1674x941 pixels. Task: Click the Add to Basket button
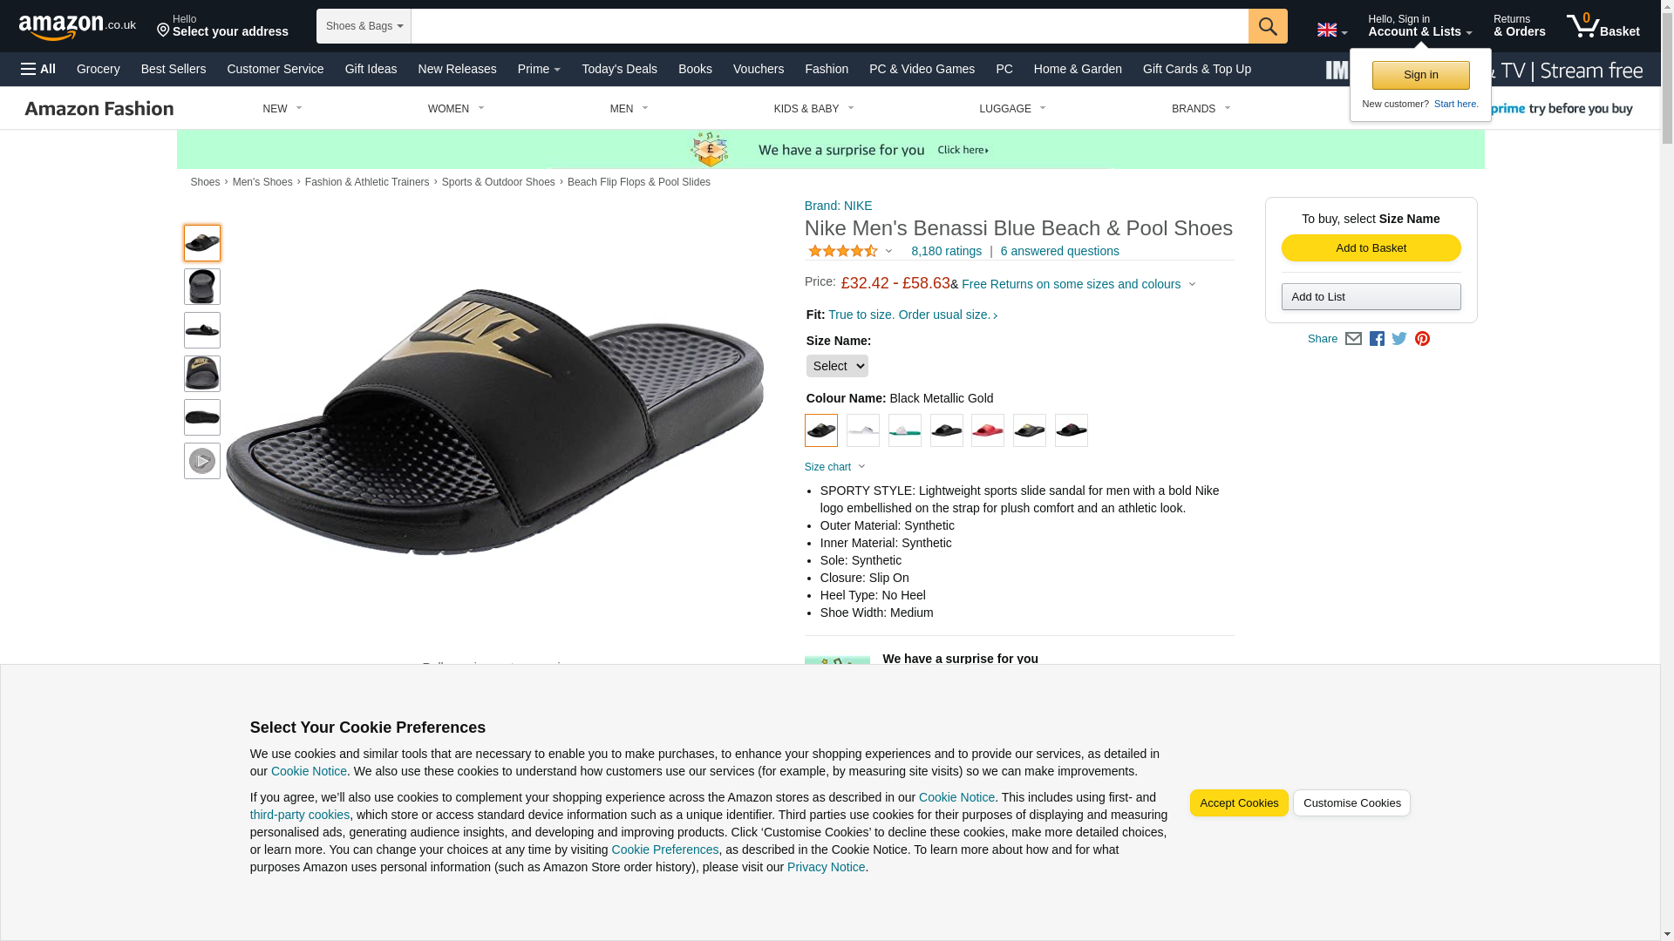pos(1371,248)
